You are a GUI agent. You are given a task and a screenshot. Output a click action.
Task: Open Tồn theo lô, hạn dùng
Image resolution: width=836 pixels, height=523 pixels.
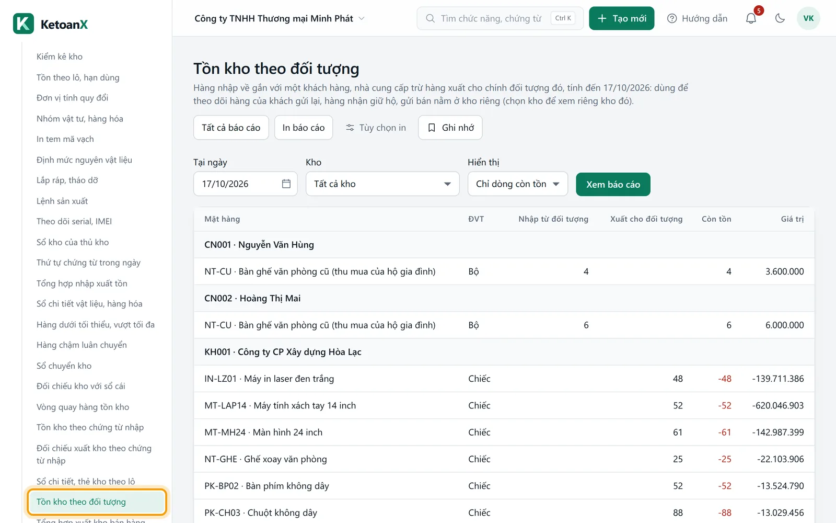tap(78, 77)
